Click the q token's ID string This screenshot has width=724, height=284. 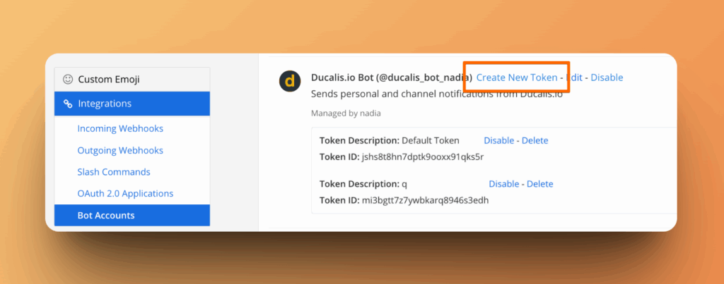tap(425, 200)
